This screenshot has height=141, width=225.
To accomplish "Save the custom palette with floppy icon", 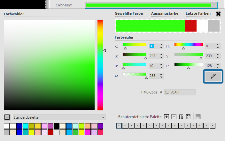I will 189,117.
